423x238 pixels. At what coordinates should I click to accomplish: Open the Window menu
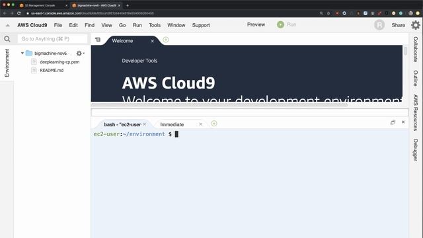(176, 25)
